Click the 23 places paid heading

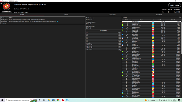coord(103,31)
